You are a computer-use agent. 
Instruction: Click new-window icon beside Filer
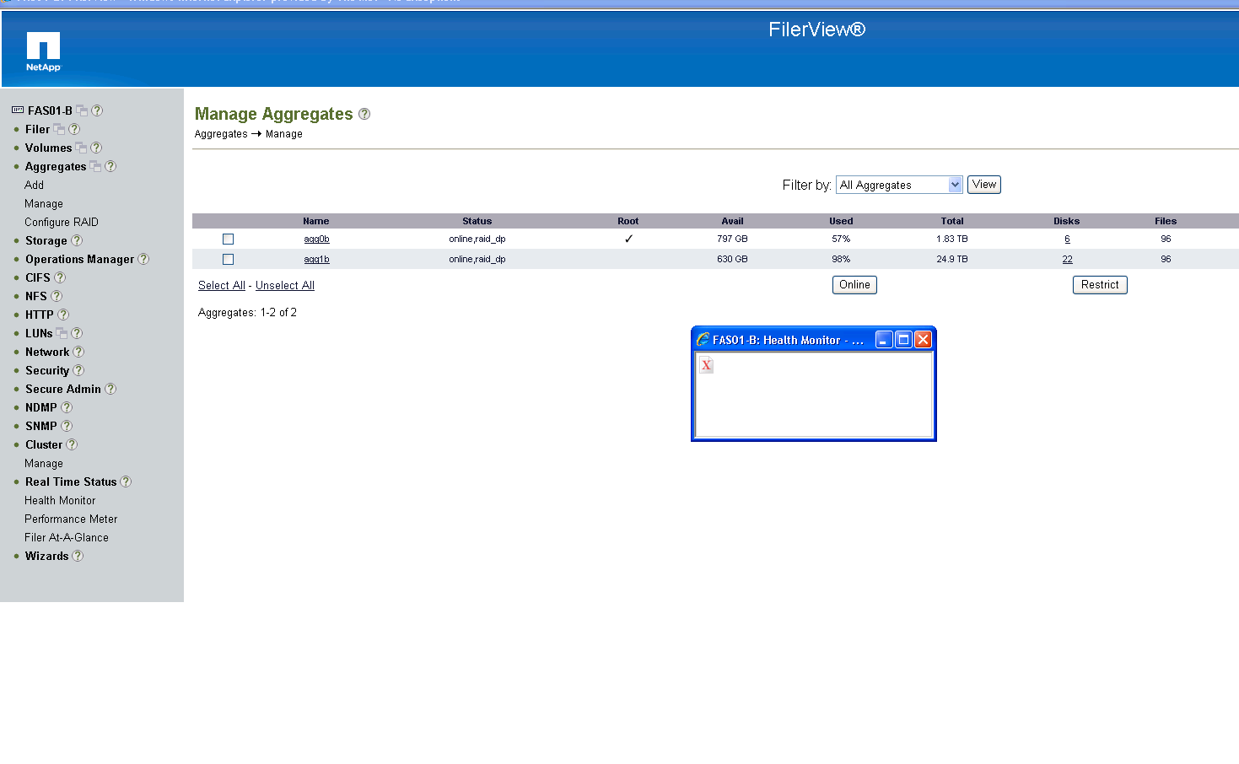tap(59, 129)
